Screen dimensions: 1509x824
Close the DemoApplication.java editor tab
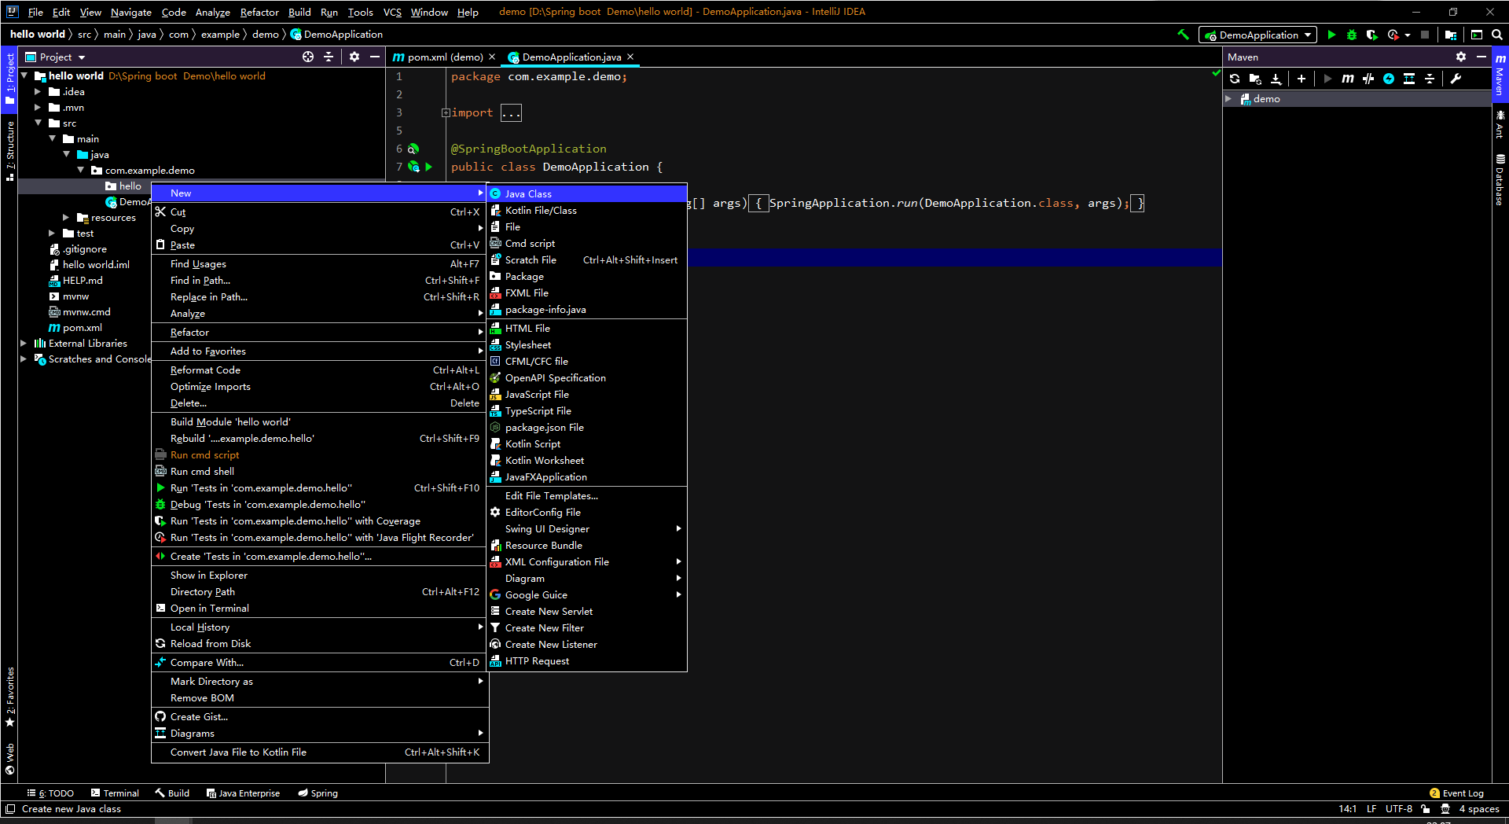coord(630,57)
